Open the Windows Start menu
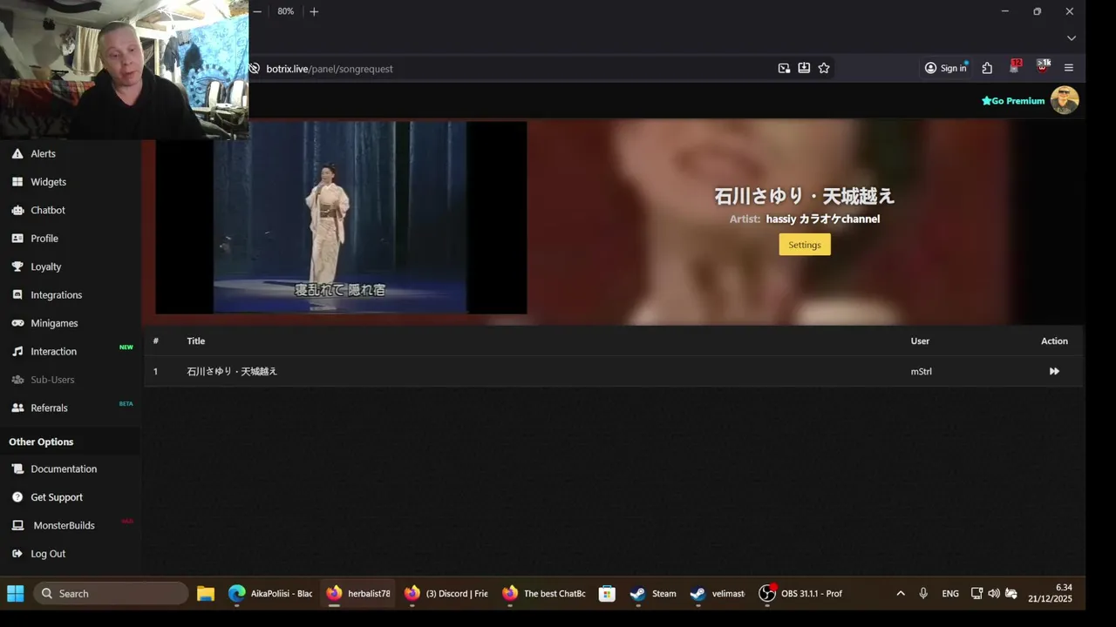The height and width of the screenshot is (627, 1116). (x=16, y=594)
